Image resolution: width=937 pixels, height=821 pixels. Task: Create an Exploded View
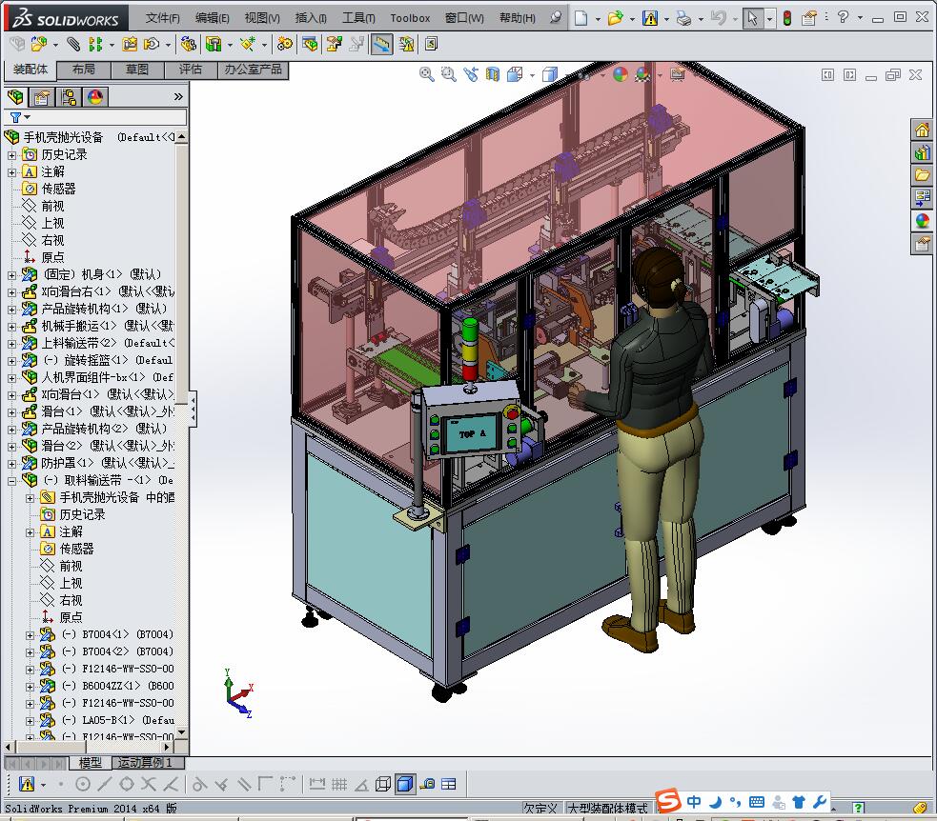(334, 44)
